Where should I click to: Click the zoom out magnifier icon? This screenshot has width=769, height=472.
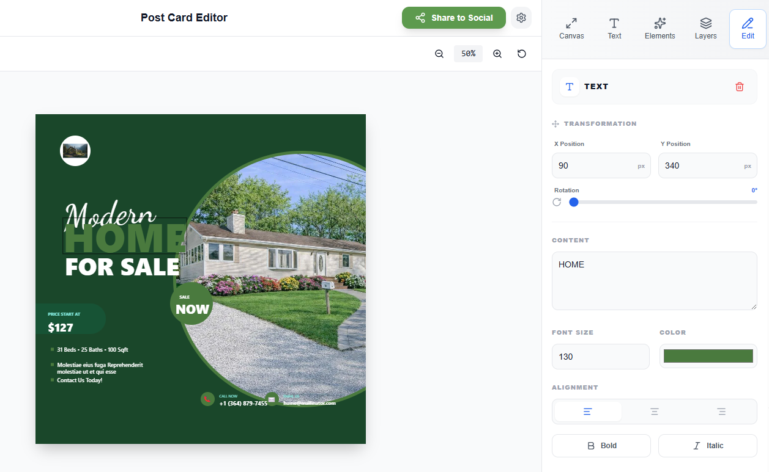tap(439, 54)
